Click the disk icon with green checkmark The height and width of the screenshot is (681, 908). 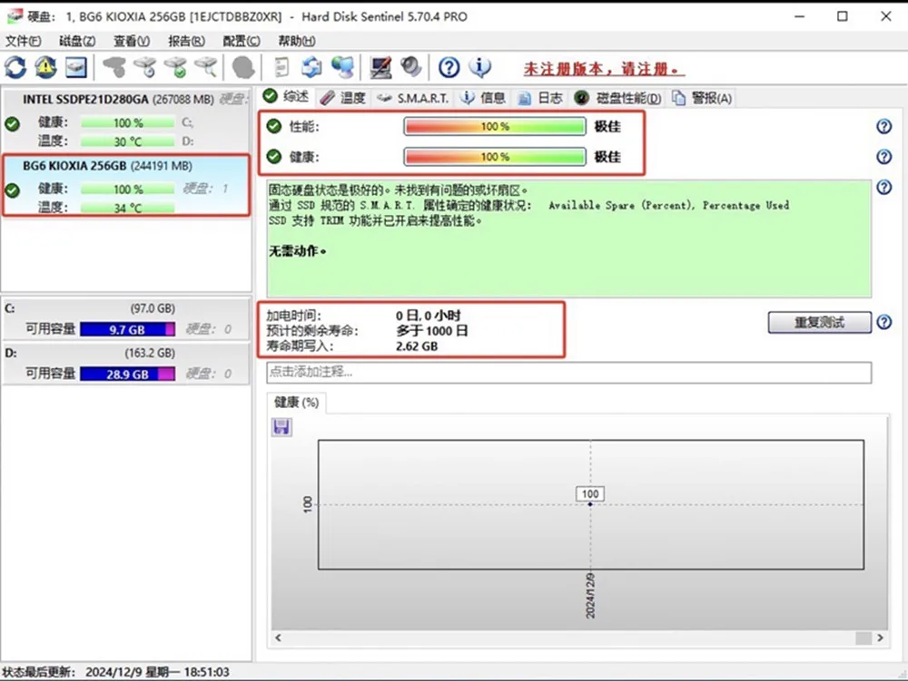(175, 68)
